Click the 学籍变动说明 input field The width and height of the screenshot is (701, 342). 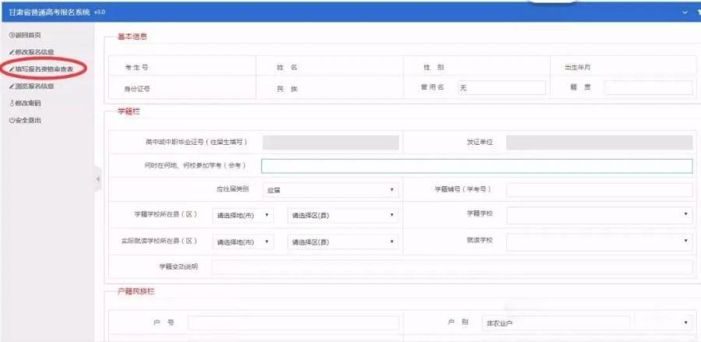(452, 267)
